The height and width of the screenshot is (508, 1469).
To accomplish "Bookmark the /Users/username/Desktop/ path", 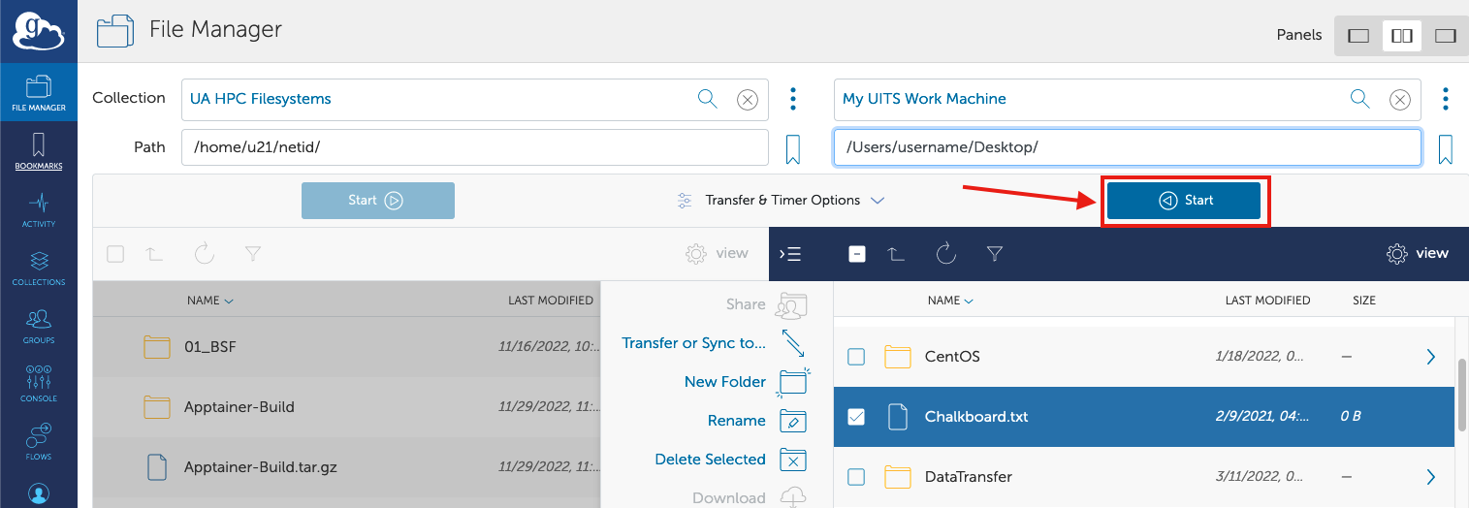I will pos(1445,148).
